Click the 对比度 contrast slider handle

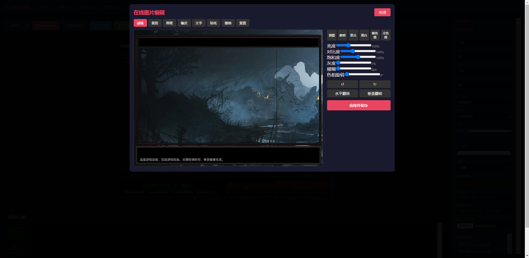(x=353, y=51)
